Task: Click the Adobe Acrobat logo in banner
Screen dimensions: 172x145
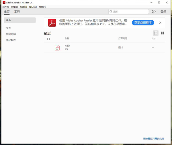Action: [x=52, y=23]
